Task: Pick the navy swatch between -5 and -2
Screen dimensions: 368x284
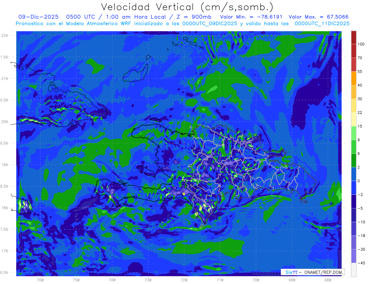Action: click(354, 201)
